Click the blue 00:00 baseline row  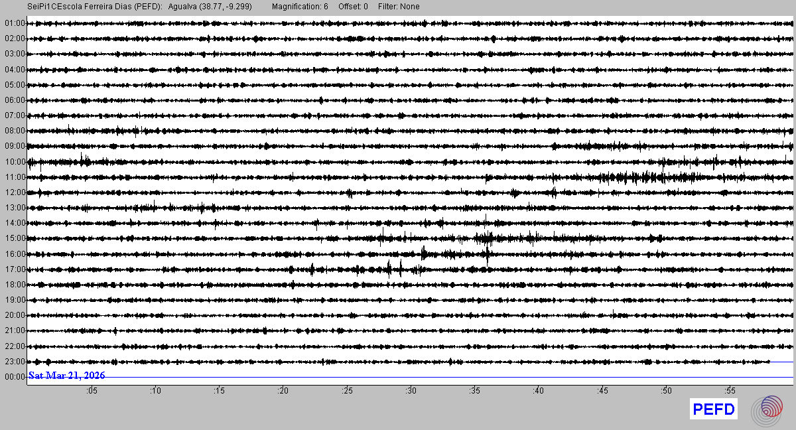pyautogui.click(x=410, y=377)
